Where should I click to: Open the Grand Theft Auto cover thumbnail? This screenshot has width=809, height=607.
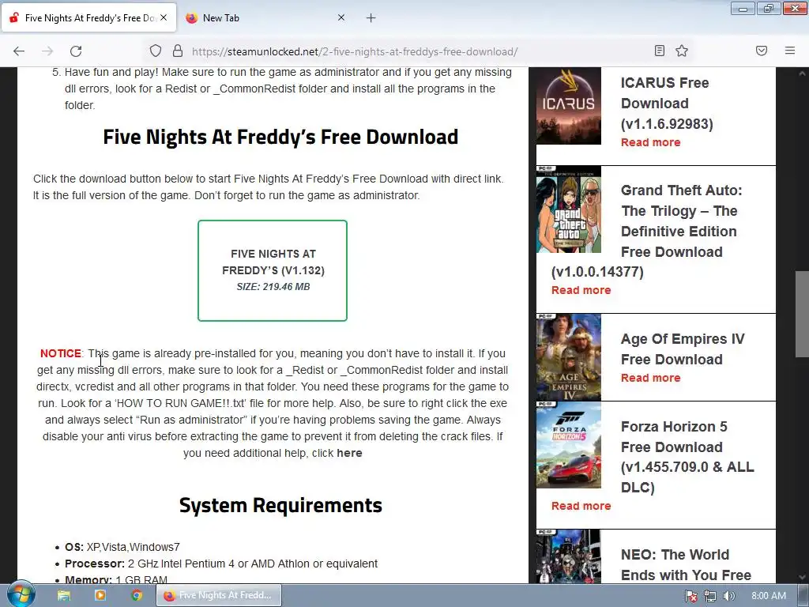[x=569, y=209]
